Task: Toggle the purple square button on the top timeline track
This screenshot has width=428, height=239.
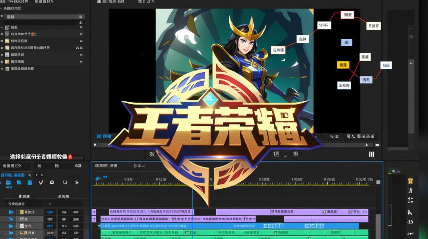Action: [94, 212]
